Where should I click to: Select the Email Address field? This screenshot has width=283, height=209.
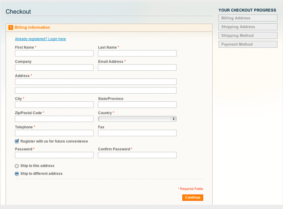(137, 68)
